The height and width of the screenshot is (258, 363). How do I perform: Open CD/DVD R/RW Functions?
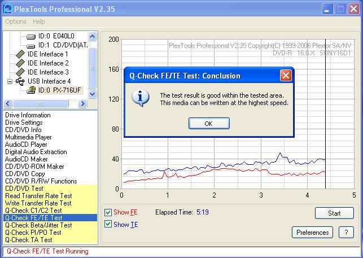pyautogui.click(x=41, y=181)
